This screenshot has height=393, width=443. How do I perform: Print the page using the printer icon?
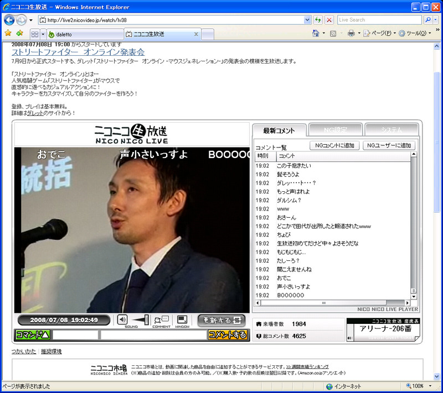tap(351, 33)
